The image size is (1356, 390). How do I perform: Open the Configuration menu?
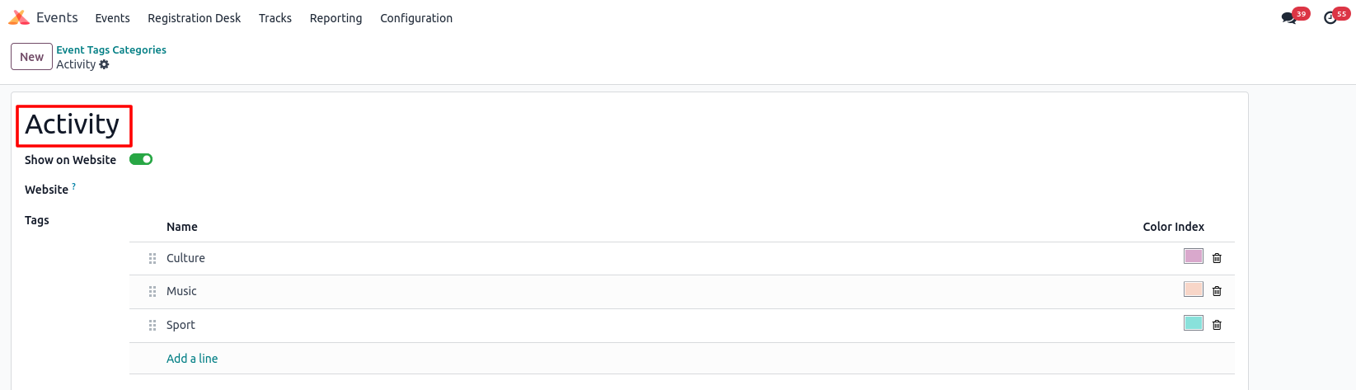click(x=416, y=18)
